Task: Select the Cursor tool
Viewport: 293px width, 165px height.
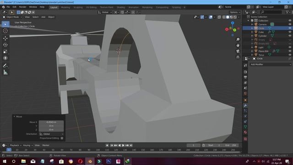Action: click(5, 31)
